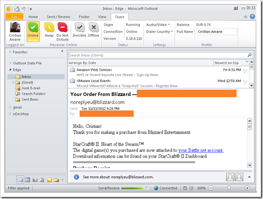Flag the VMware Local Events message

click(x=245, y=82)
